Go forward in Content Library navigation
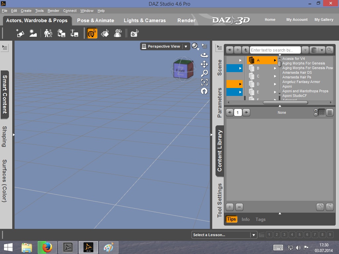The height and width of the screenshot is (254, 339). tap(237, 50)
